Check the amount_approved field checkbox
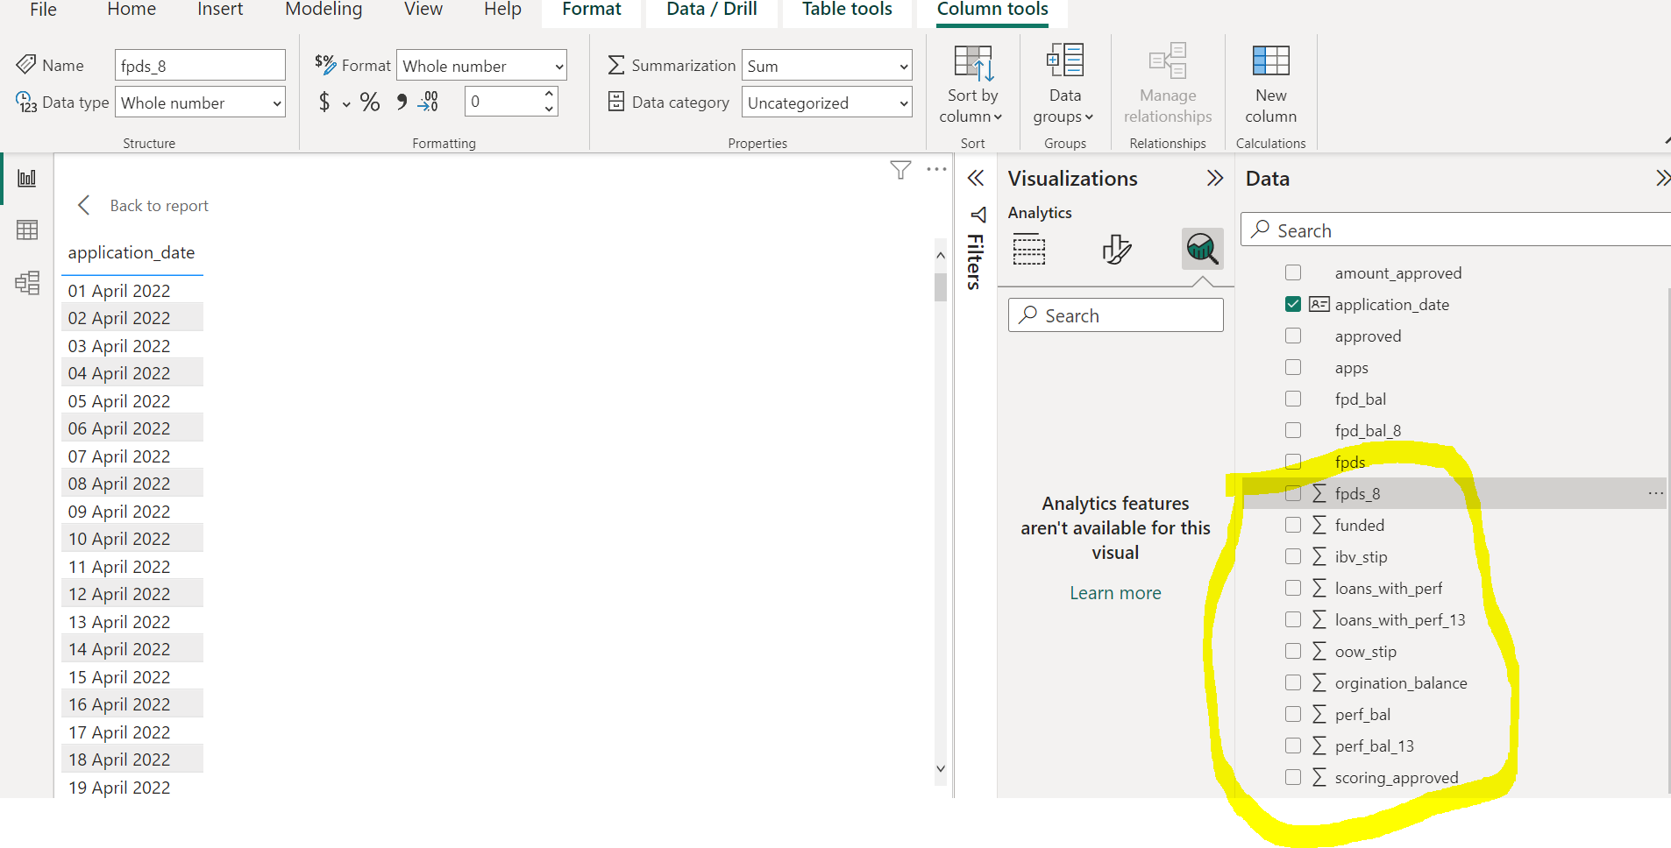The width and height of the screenshot is (1671, 848). coord(1293,272)
